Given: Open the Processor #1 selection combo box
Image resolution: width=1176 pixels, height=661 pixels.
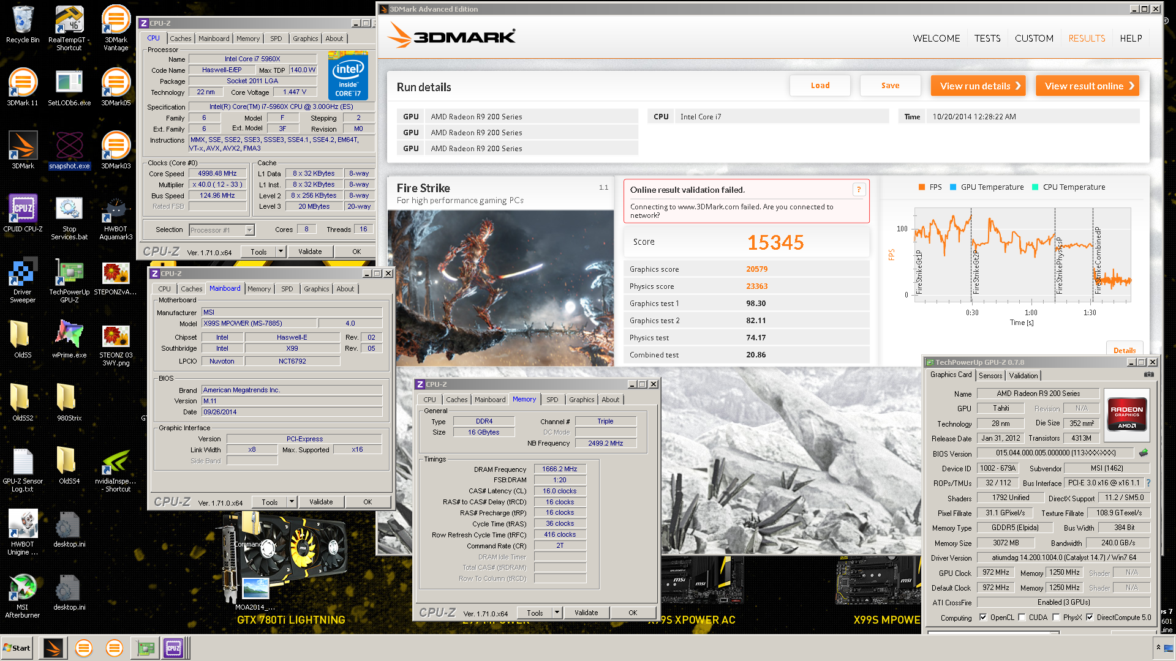Looking at the screenshot, I should pyautogui.click(x=222, y=230).
